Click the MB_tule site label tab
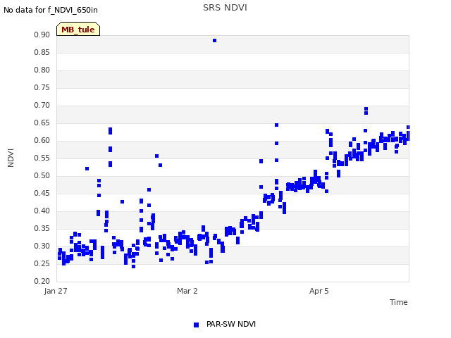Image resolution: width=451 pixels, height=338 pixels. 78,29
